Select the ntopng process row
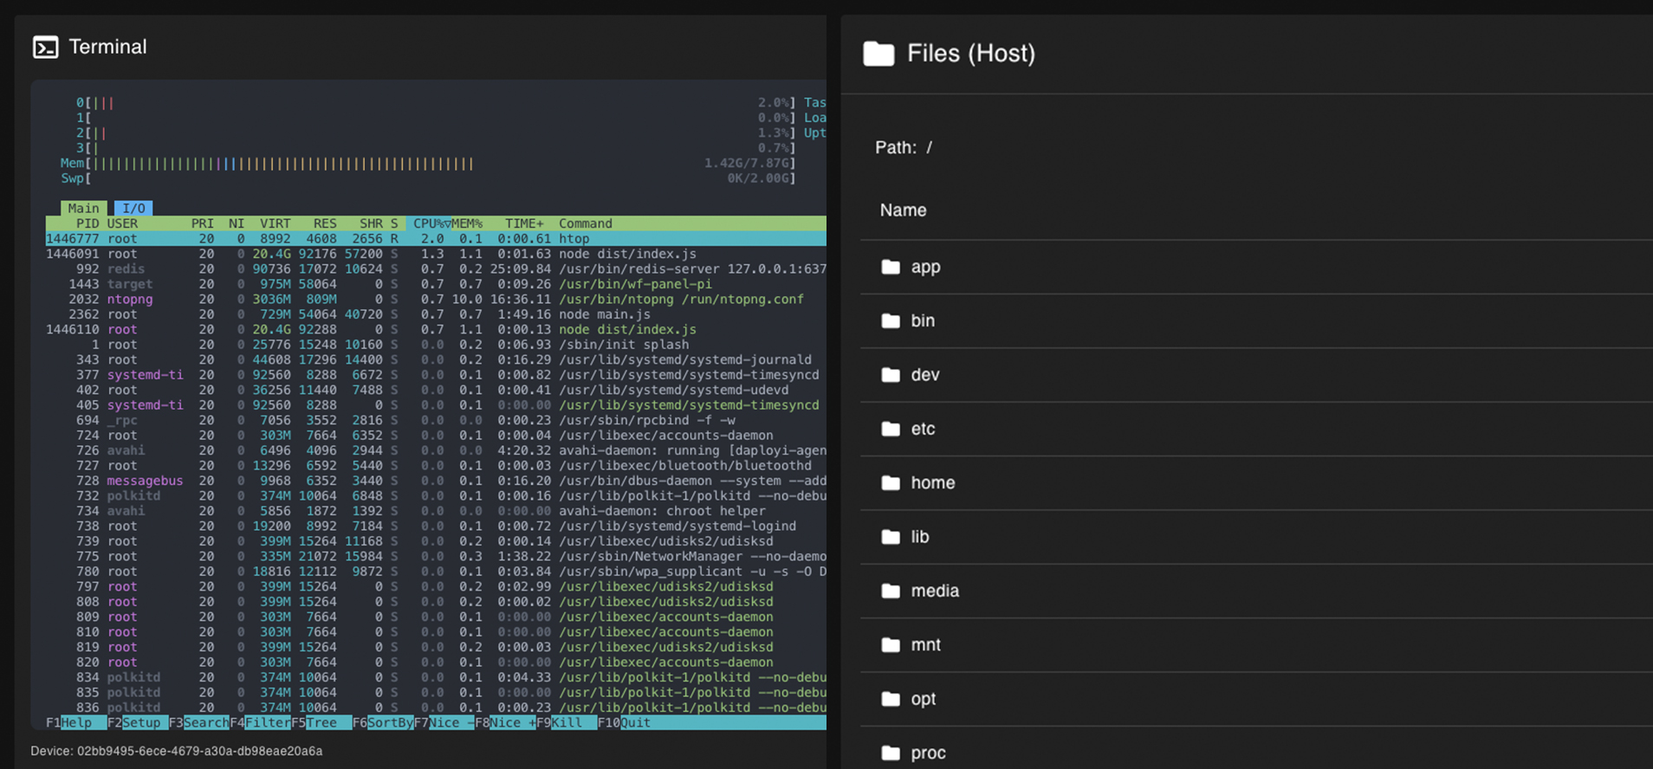 pos(436,300)
